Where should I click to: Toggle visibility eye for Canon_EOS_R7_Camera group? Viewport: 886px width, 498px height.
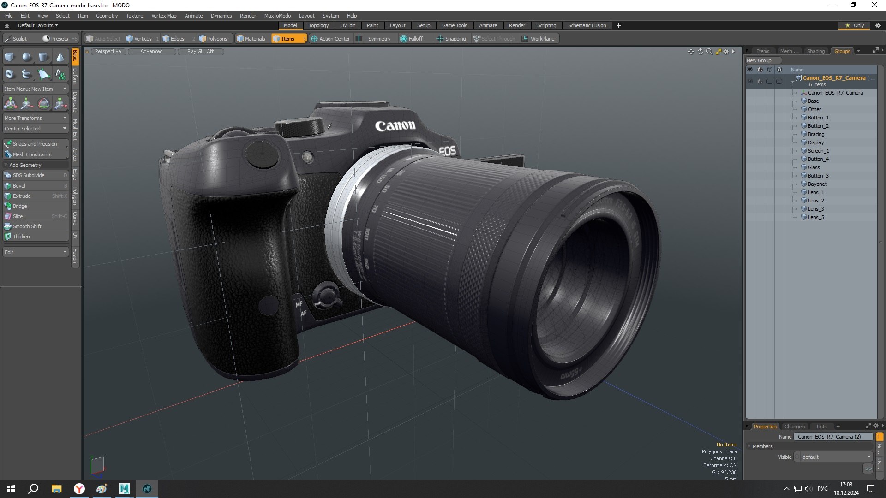pyautogui.click(x=750, y=81)
